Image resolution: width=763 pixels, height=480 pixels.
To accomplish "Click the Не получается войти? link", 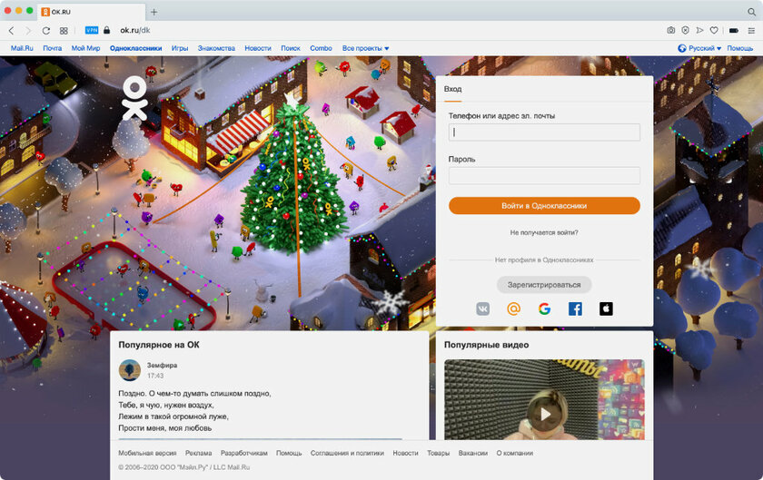I will (x=544, y=232).
